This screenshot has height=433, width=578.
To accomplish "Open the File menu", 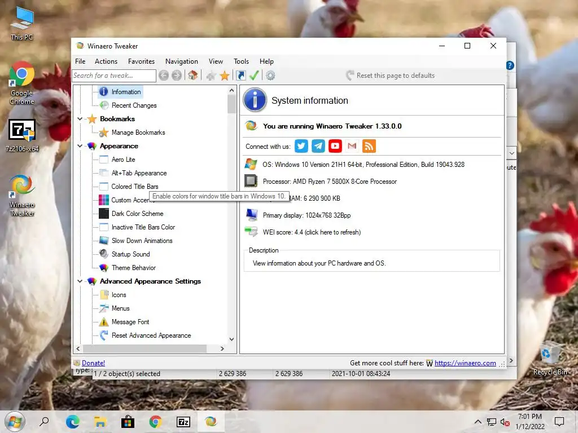I will click(80, 61).
